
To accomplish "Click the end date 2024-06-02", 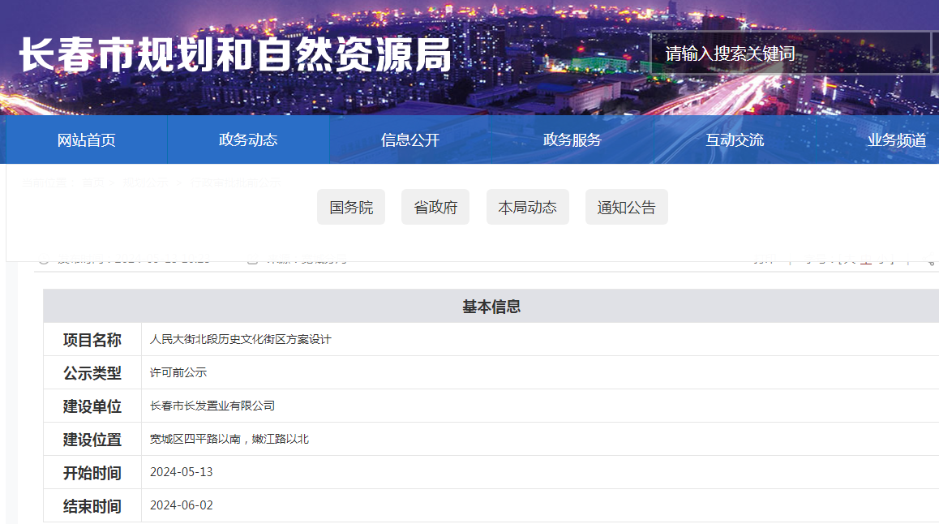I will 182,505.
